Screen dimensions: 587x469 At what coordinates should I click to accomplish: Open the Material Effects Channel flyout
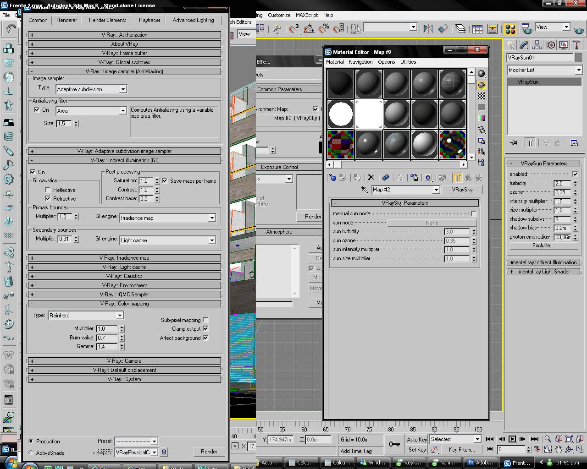coord(428,178)
